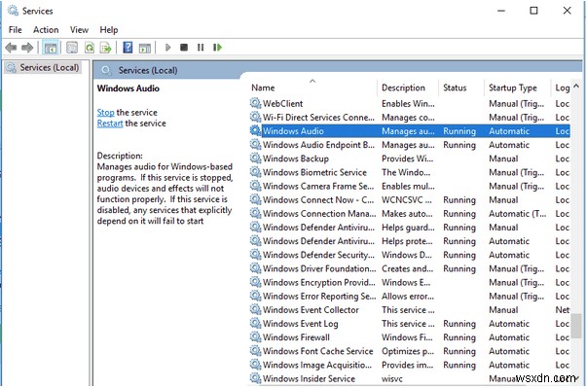587x388 pixels.
Task: Click the Manual startup type of Windows Backup
Action: pyautogui.click(x=503, y=159)
